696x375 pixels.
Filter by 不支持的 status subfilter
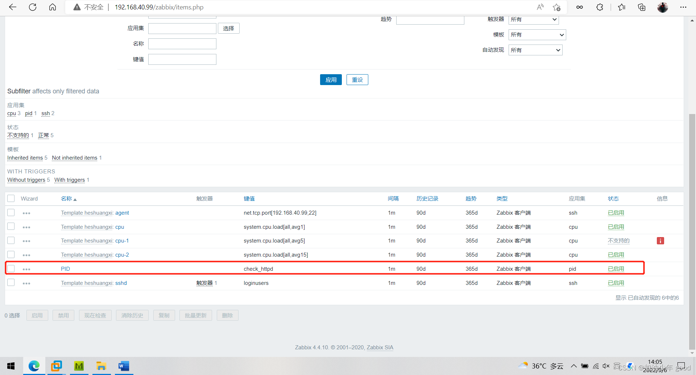pyautogui.click(x=18, y=135)
